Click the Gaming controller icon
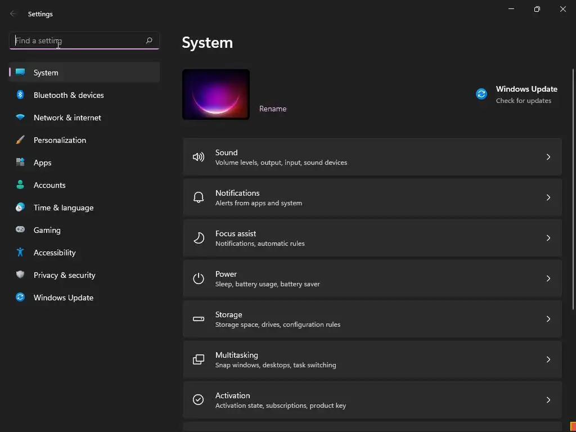 pyautogui.click(x=20, y=230)
